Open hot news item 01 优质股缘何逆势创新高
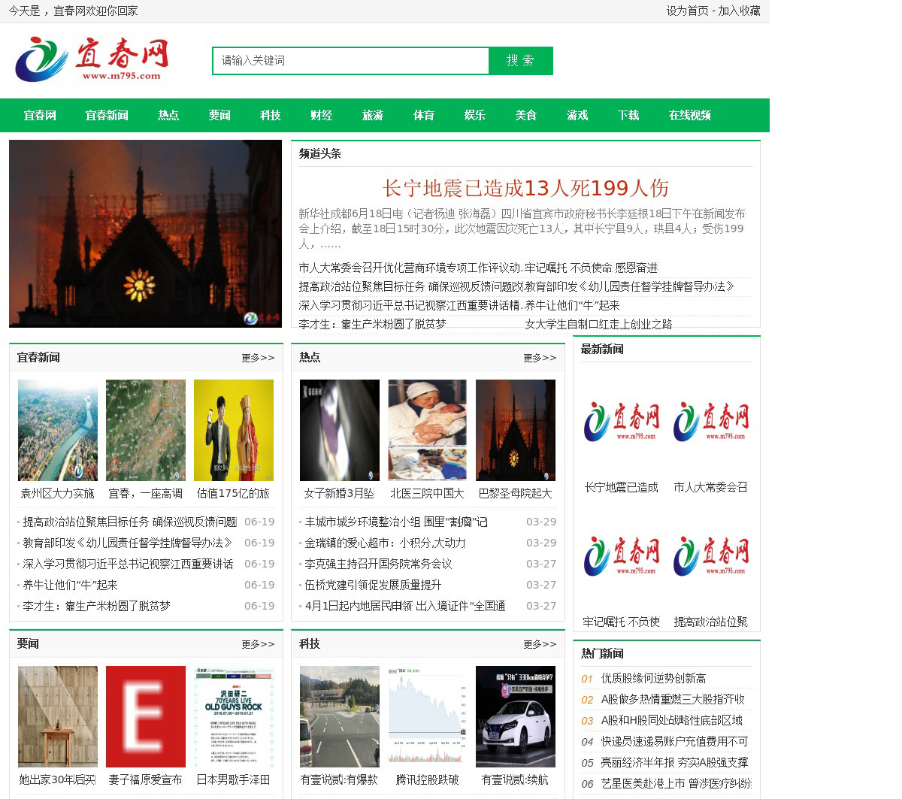Viewport: 902px width, 799px height. [652, 678]
